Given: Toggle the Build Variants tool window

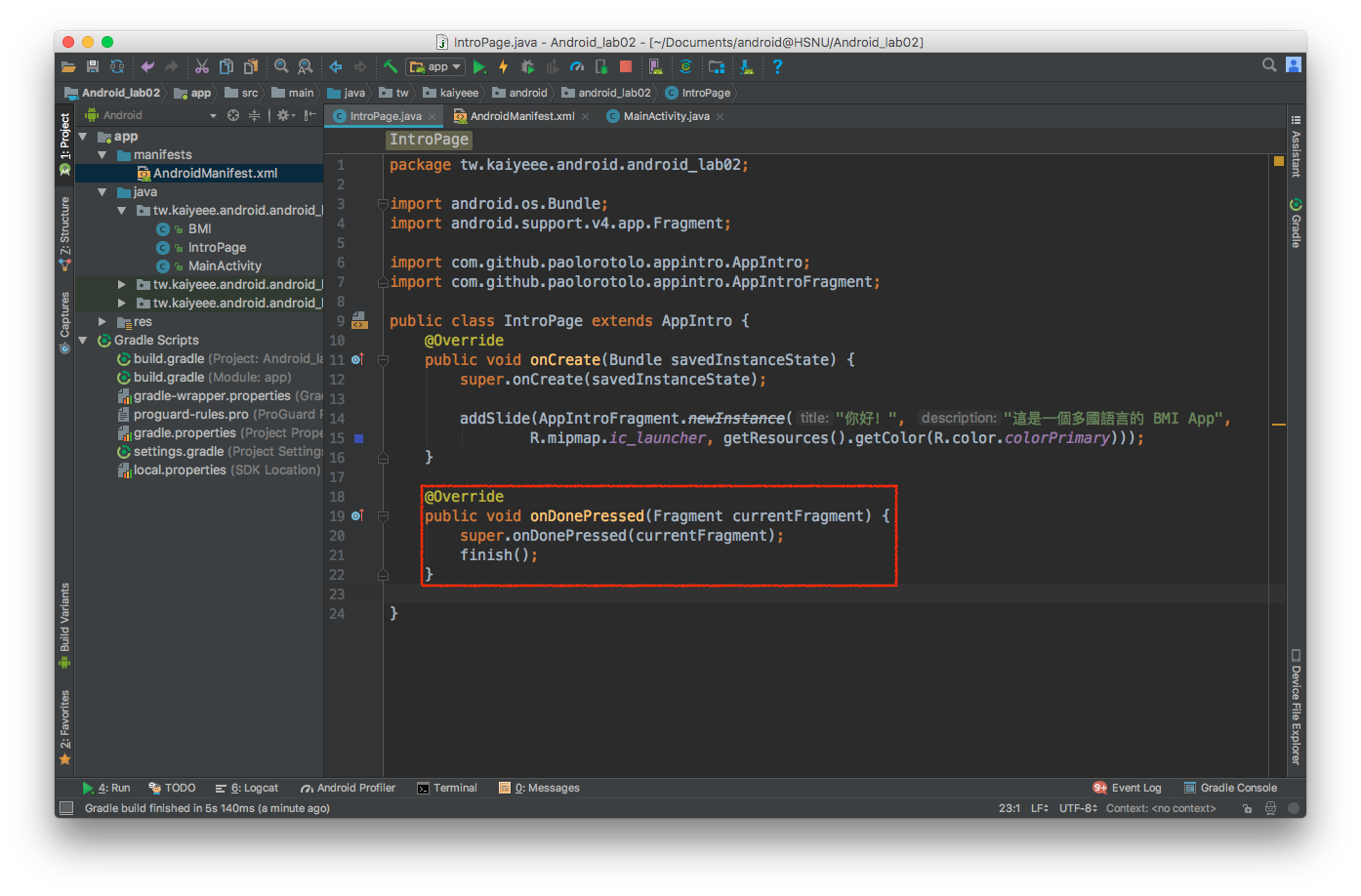Looking at the screenshot, I should pyautogui.click(x=64, y=625).
